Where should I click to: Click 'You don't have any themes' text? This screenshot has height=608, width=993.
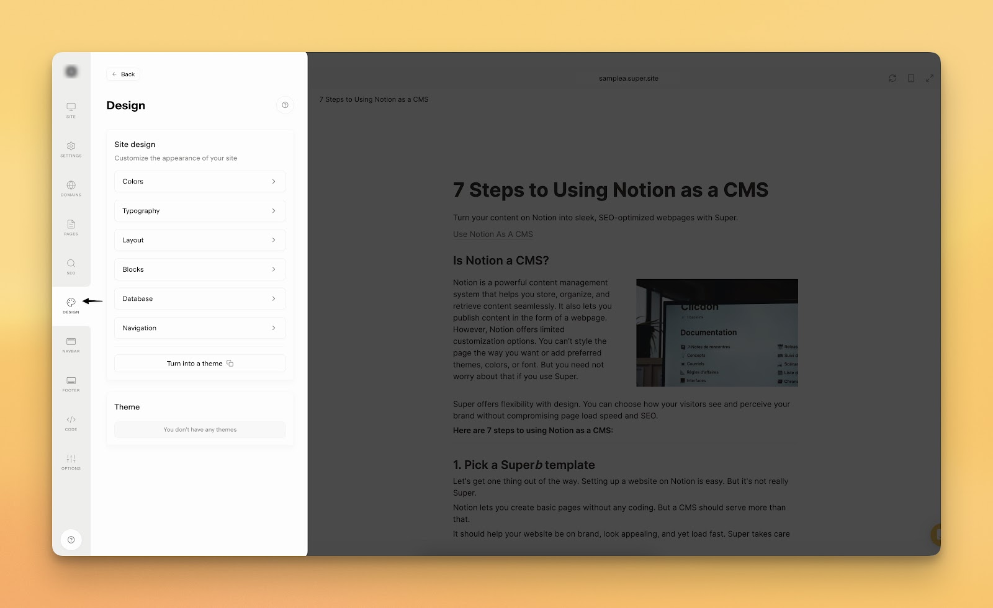point(200,429)
